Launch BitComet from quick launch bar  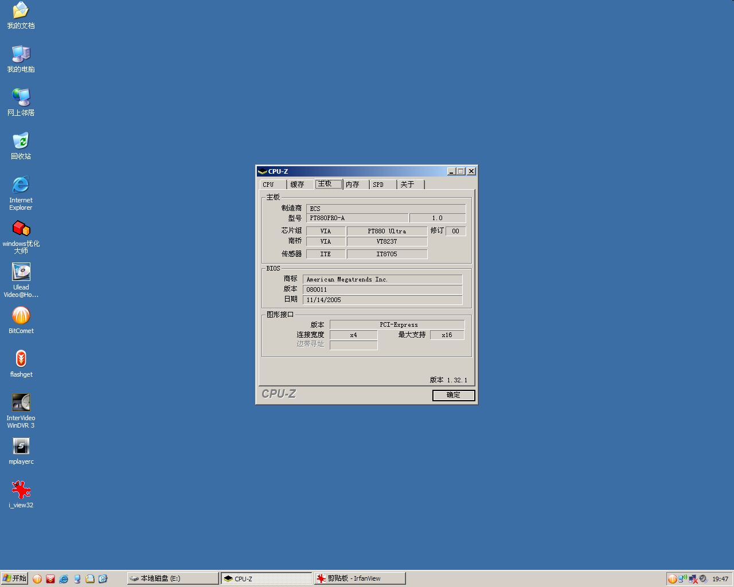pyautogui.click(x=37, y=579)
